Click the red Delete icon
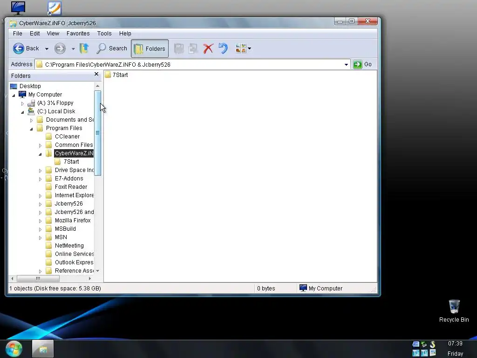This screenshot has width=477, height=358. (x=208, y=48)
